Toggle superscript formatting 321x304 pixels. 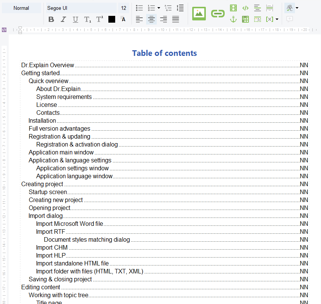(100, 19)
